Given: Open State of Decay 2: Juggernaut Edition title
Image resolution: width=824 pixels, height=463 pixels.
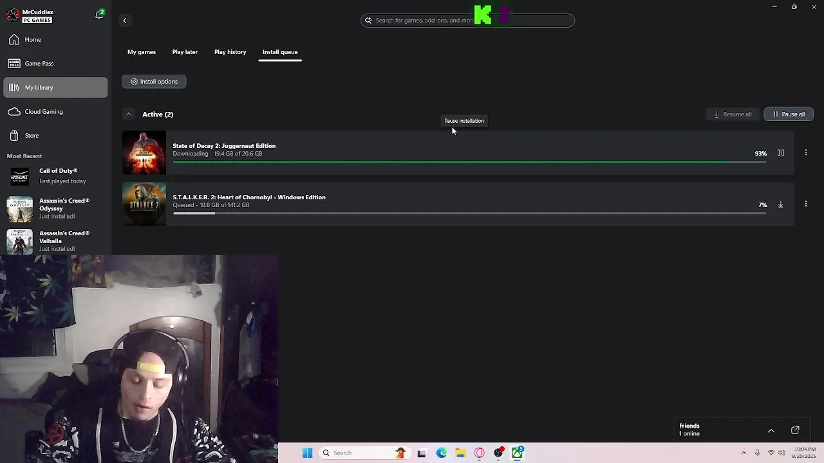Looking at the screenshot, I should (x=224, y=146).
